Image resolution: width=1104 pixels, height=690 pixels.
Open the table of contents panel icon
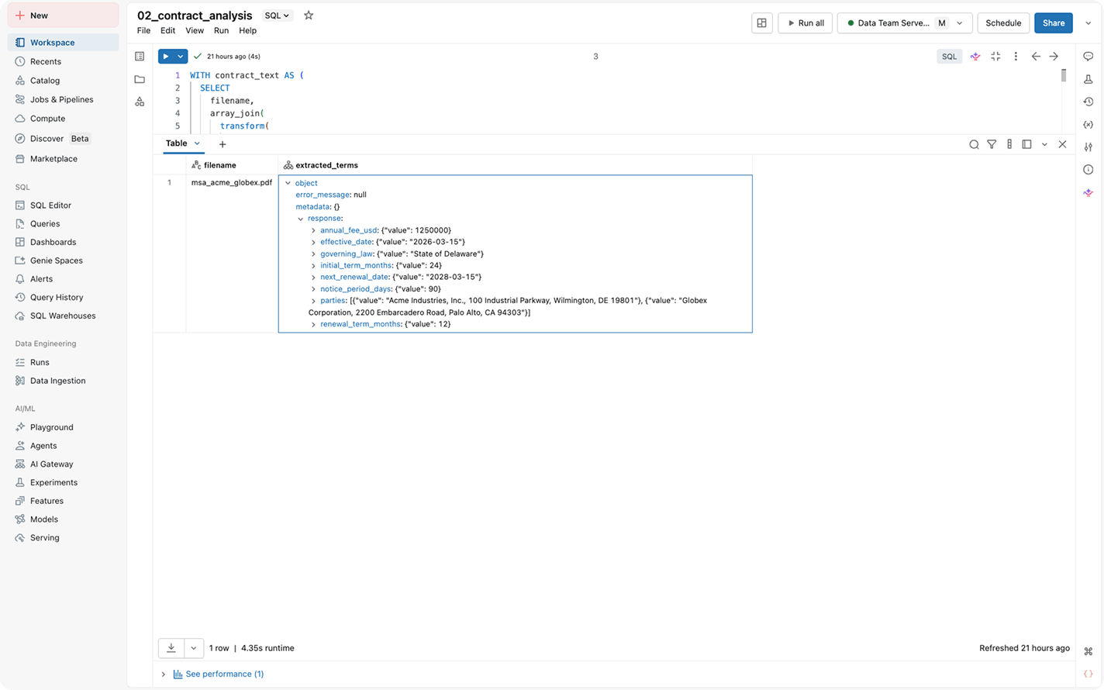pyautogui.click(x=140, y=57)
